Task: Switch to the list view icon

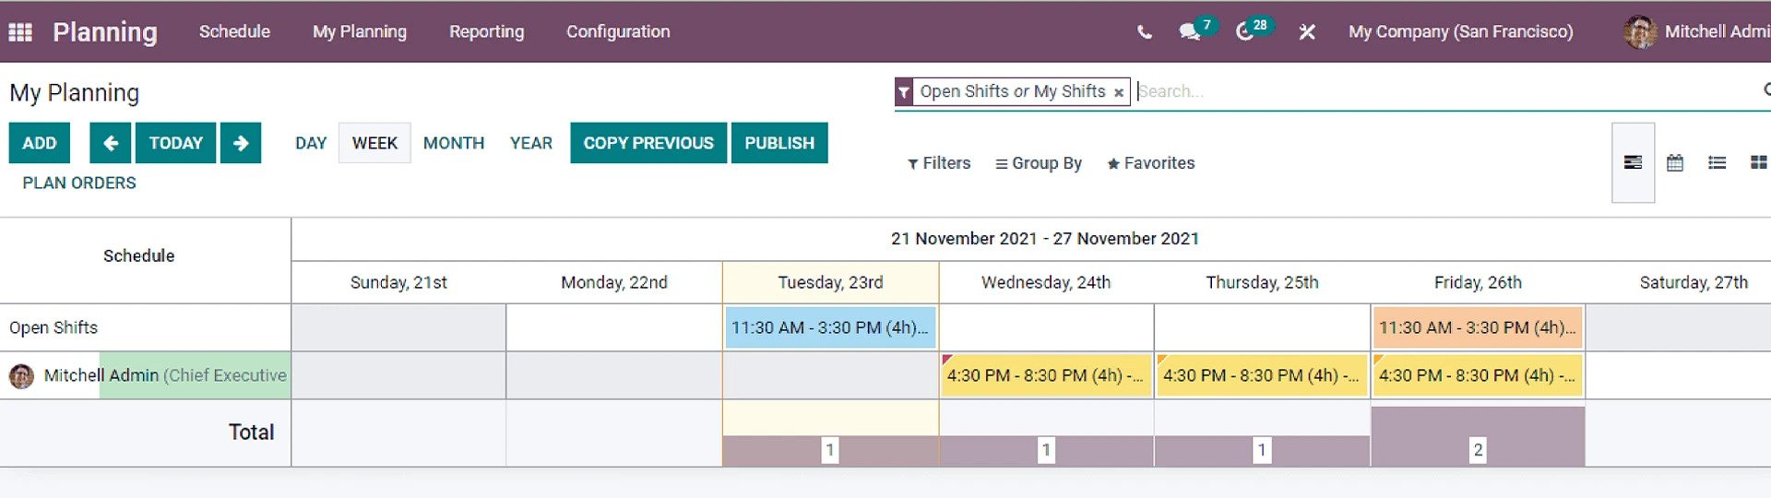Action: 1717,163
